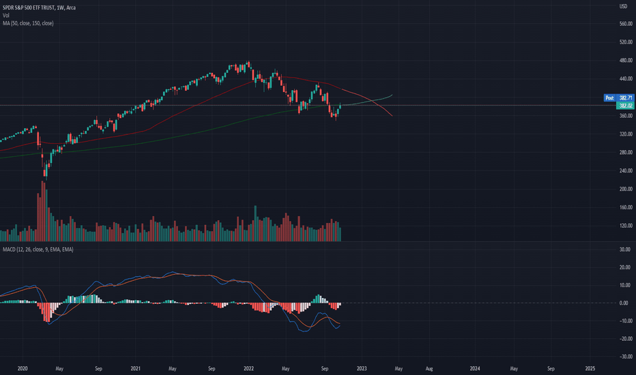The image size is (636, 375).
Task: Click 10.00 on the MACD scale
Action: tap(625, 285)
